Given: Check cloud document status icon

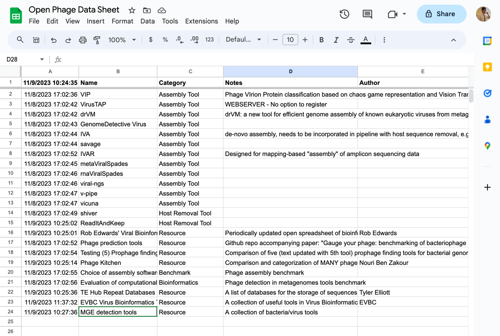Looking at the screenshot, I should [x=162, y=10].
